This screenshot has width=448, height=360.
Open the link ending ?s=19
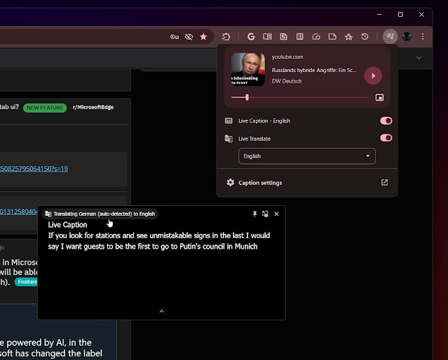point(34,169)
